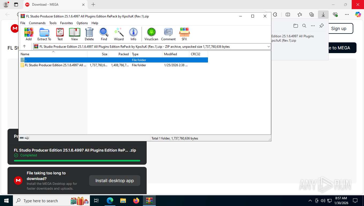This screenshot has height=206, width=364.
Task: Open the Favorites menu
Action: coord(66,23)
